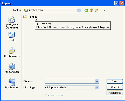Viewport: 125px width, 101px height.
Task: Click the Cancel button
Action: 115,87
